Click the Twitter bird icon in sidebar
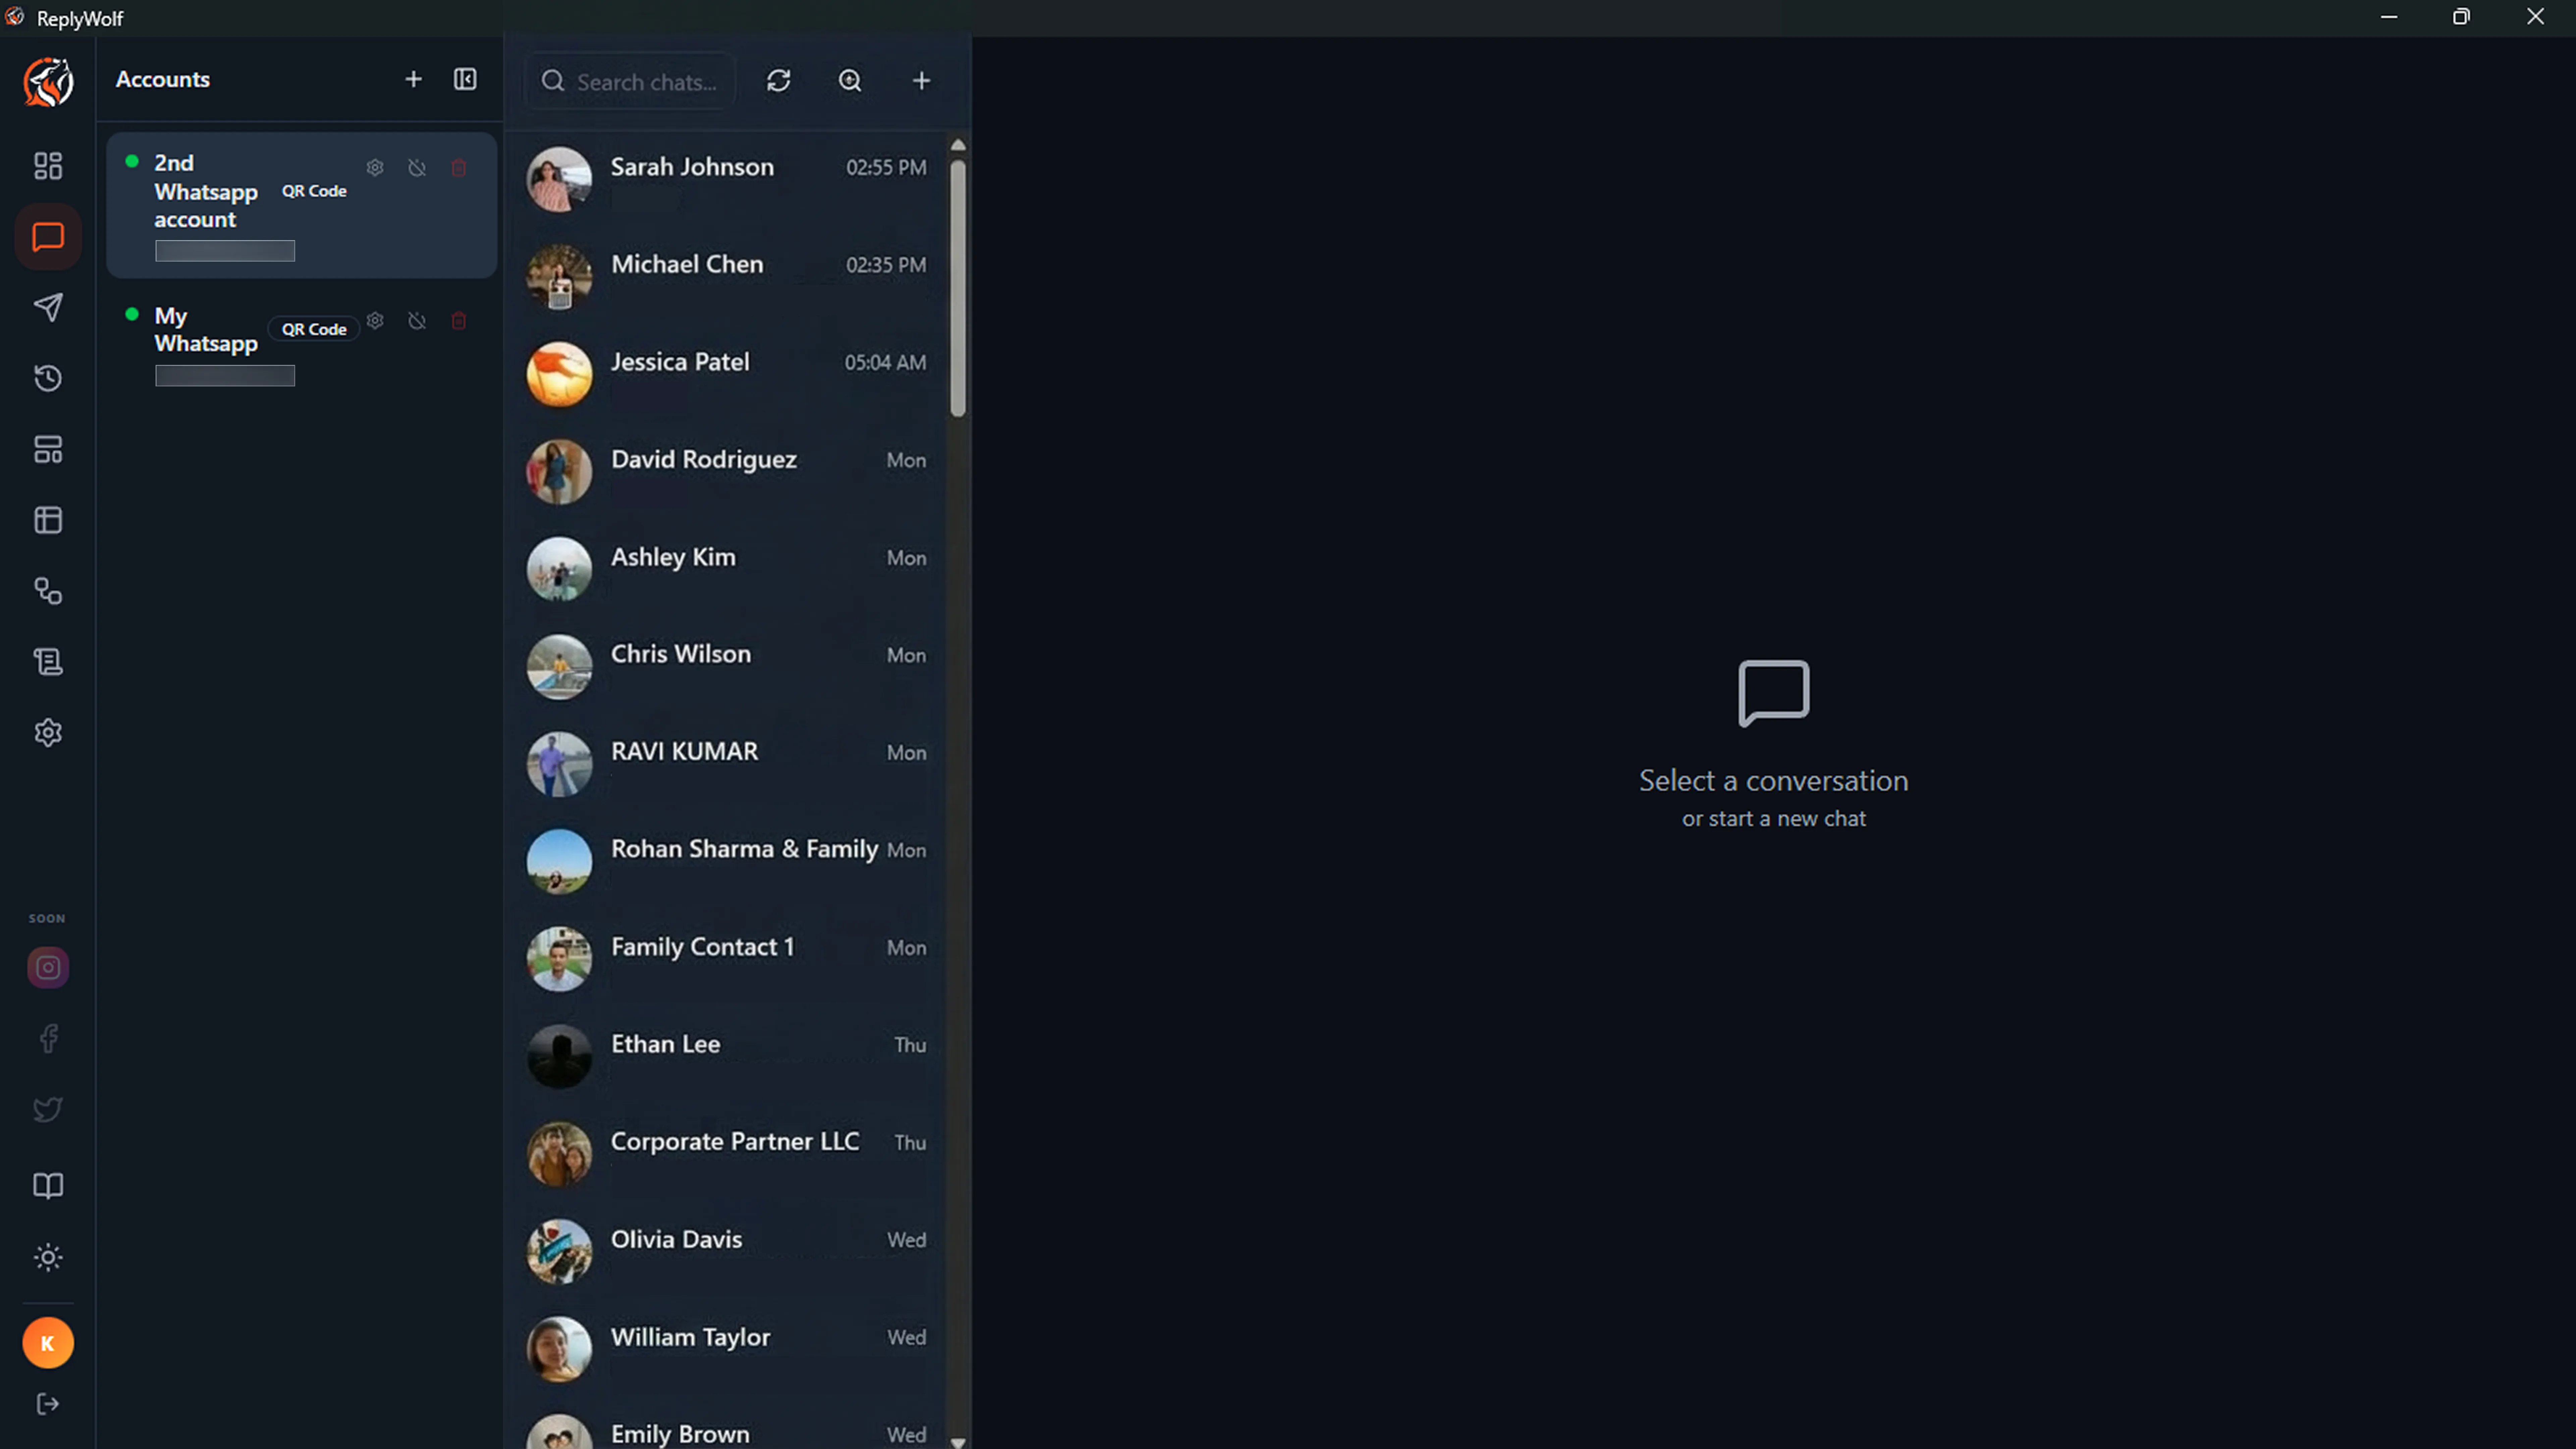The image size is (2576, 1449). tap(48, 1110)
